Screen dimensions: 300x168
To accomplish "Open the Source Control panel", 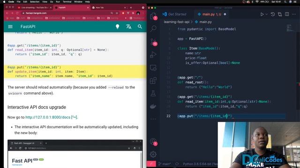I will point(153,42).
